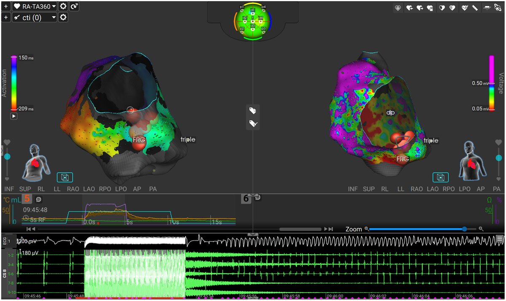
Task: Select the LAO orientation view
Action: point(89,189)
